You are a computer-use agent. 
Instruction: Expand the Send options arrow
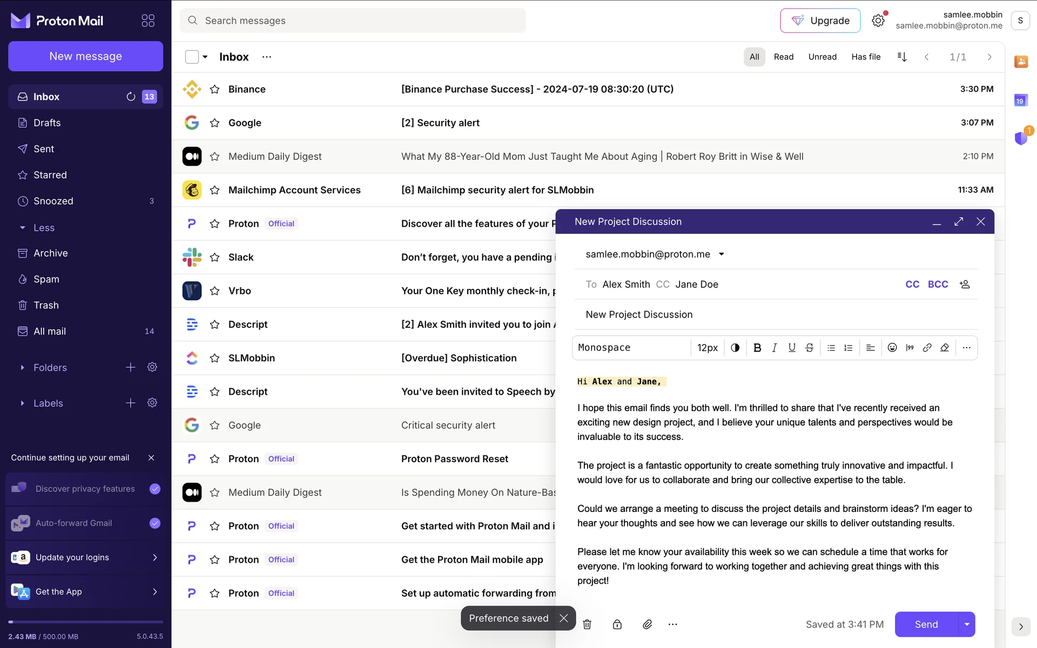[966, 624]
